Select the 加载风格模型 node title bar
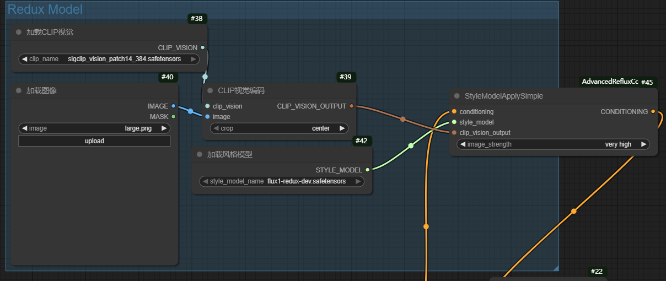 (x=276, y=155)
